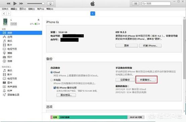Viewport: 186px width, 122px height.
Task: Open the 文件 (File) menu
Action: coord(5,9)
